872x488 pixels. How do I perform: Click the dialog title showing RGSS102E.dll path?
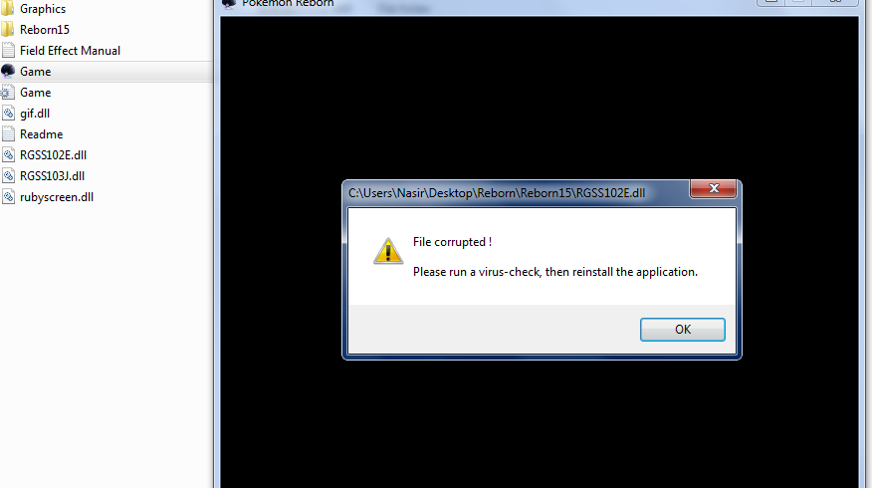[x=497, y=193]
